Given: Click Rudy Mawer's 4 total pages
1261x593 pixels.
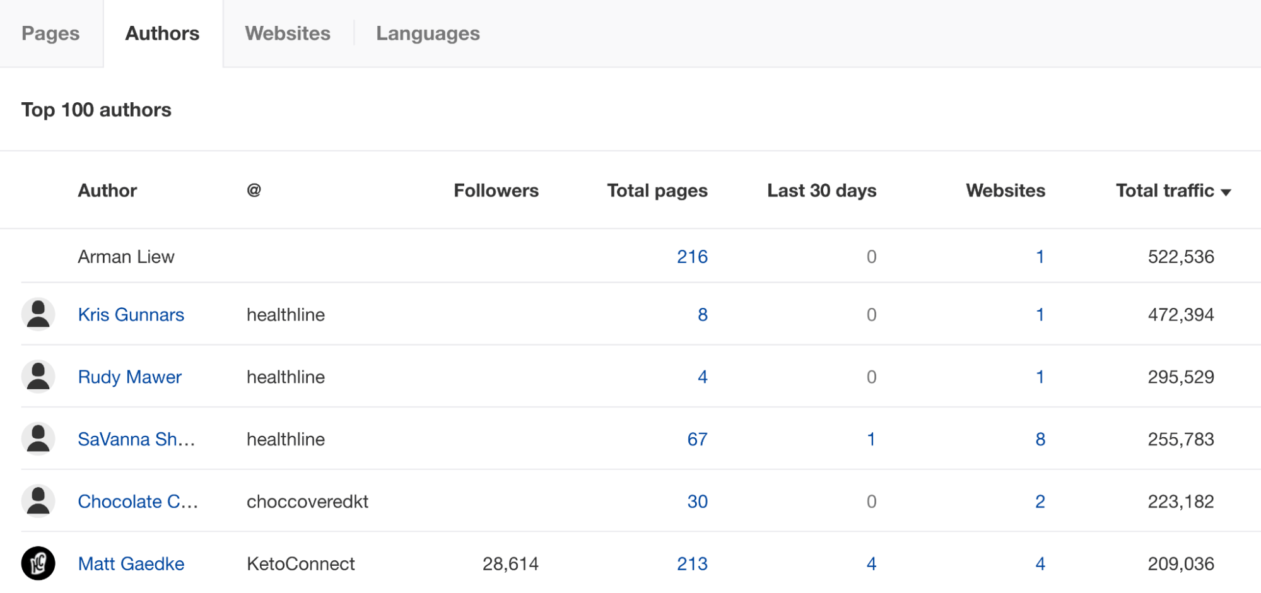Looking at the screenshot, I should pyautogui.click(x=702, y=376).
